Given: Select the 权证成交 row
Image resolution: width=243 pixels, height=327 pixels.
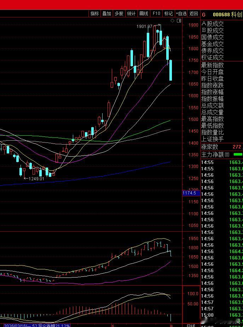Looking at the screenshot, I should (212, 57).
